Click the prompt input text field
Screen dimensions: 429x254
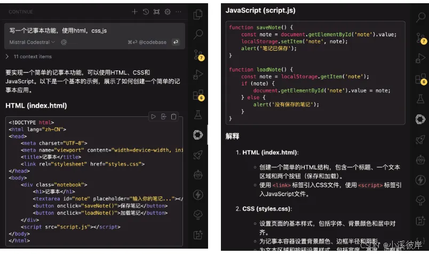94,30
